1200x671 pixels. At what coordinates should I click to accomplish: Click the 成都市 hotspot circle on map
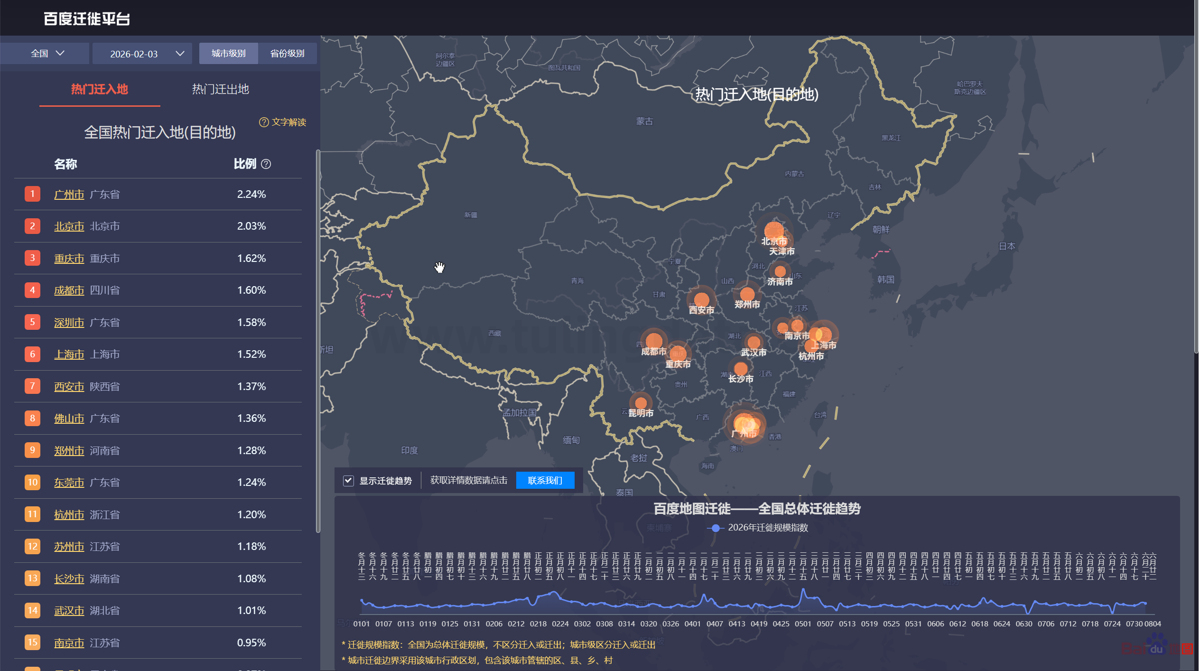tap(654, 341)
